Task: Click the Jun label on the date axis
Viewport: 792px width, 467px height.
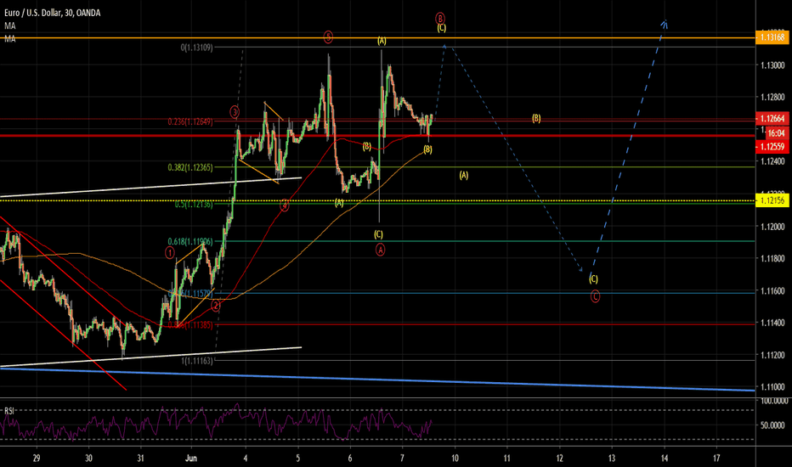Action: pos(191,459)
